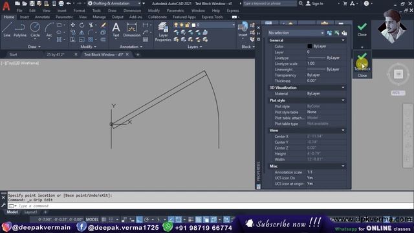Open Layer Properties manager
Screen dimensions: 414x233
[x=163, y=32]
